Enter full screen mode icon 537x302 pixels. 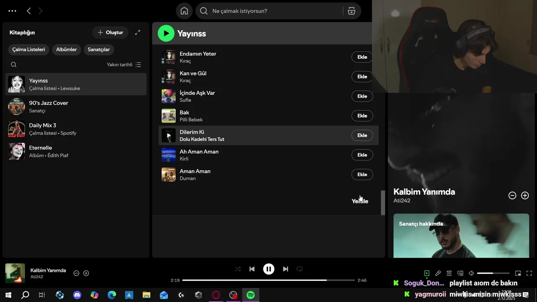(x=529, y=273)
